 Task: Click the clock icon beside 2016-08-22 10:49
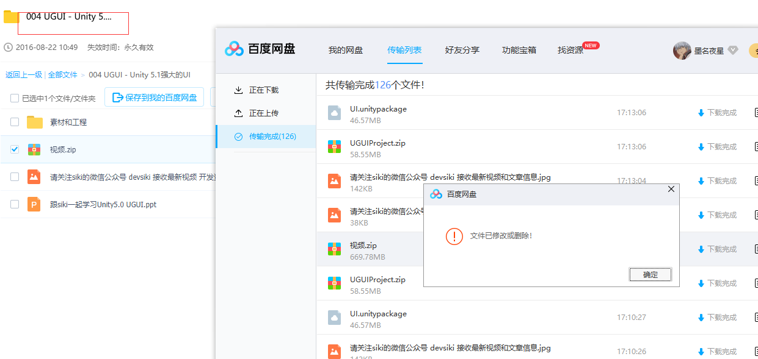[8, 47]
